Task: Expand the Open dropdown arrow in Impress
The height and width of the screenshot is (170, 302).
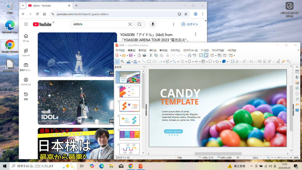Action: (x=127, y=55)
